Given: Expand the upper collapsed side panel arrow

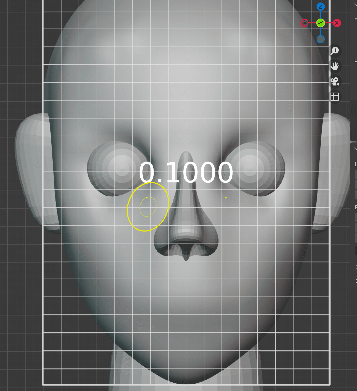Looking at the screenshot, I should [x=356, y=267].
